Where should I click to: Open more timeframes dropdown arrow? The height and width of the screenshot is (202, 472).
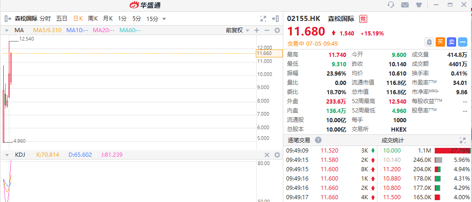(164, 19)
